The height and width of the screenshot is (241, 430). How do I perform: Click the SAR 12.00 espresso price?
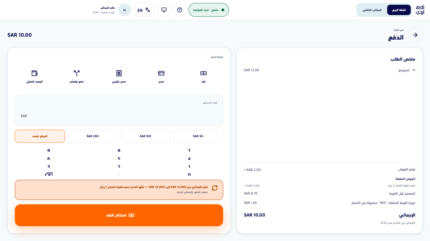[x=252, y=70]
